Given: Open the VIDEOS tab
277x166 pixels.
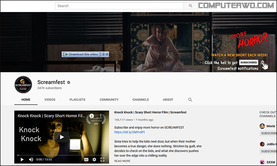Looking at the screenshot, I should (50, 100).
